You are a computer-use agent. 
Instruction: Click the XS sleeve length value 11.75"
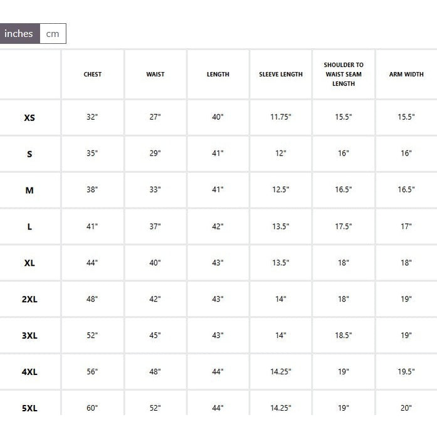pos(281,117)
